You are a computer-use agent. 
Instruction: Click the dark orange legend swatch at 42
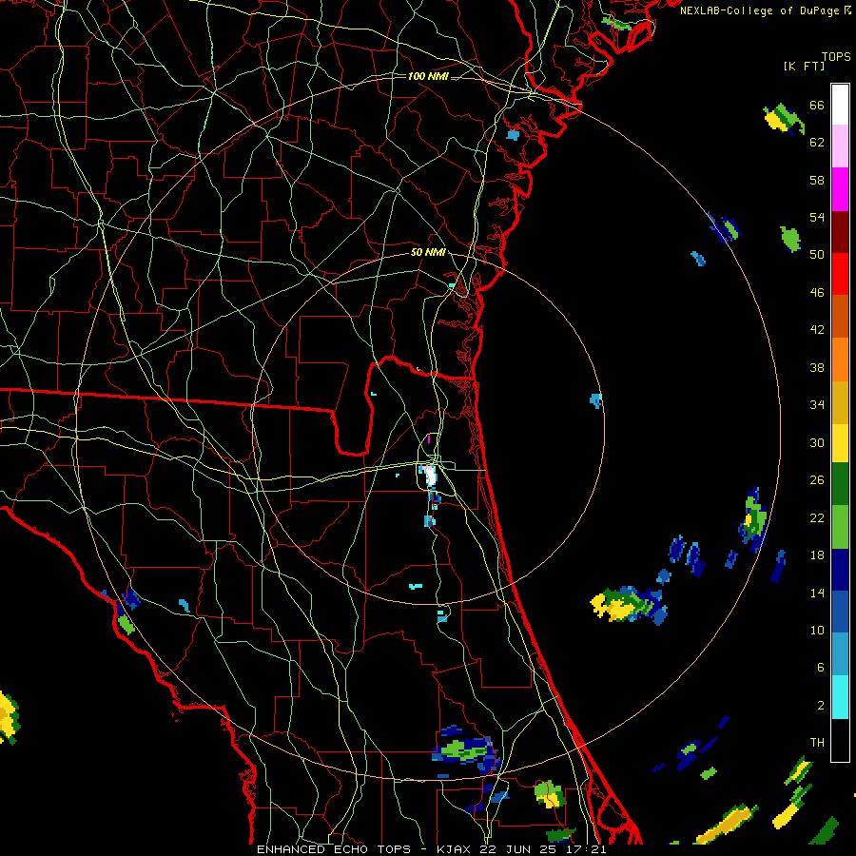(840, 317)
